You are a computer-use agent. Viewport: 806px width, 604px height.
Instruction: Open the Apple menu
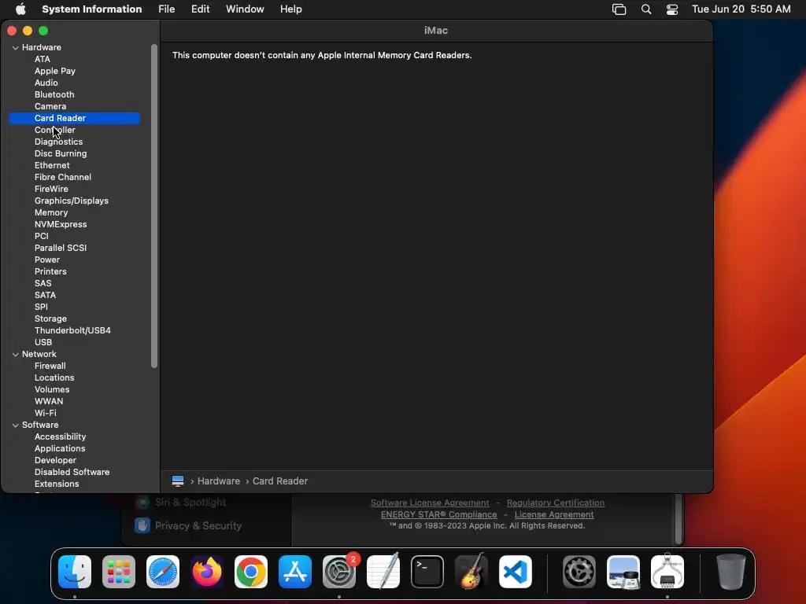point(20,9)
